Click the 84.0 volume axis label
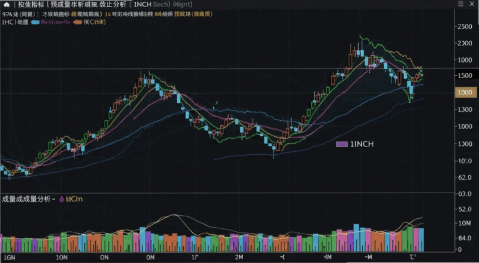 coord(465,238)
